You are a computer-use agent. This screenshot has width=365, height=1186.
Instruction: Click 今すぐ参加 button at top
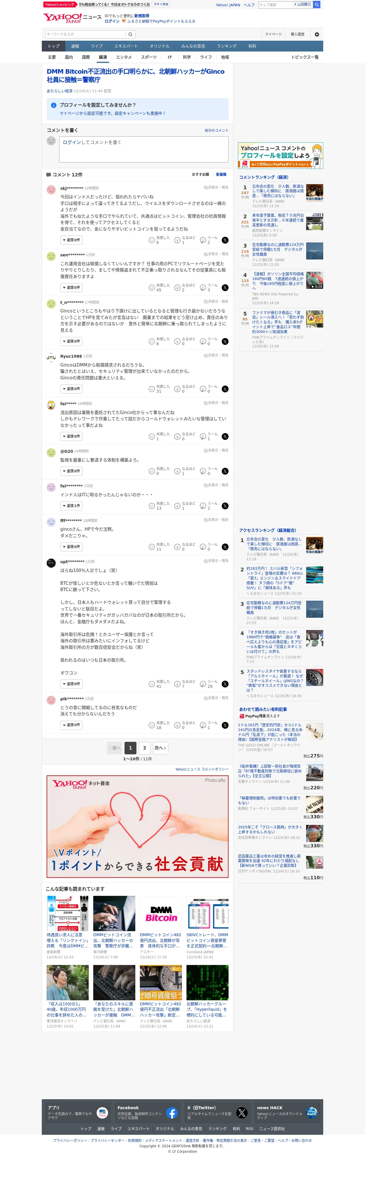[x=161, y=4]
